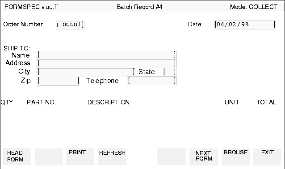The height and width of the screenshot is (169, 285).
Task: Click into the Name field
Action: point(107,55)
